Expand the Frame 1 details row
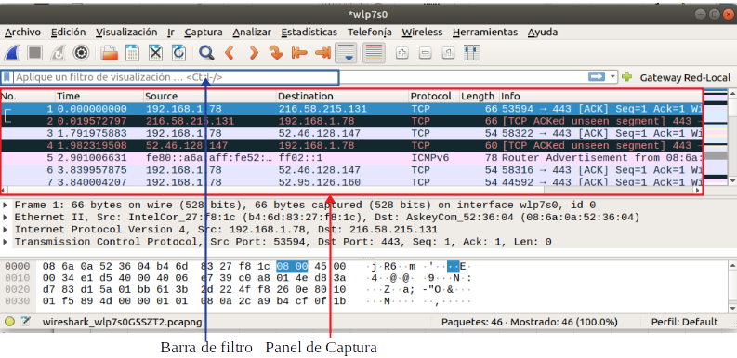 5,206
